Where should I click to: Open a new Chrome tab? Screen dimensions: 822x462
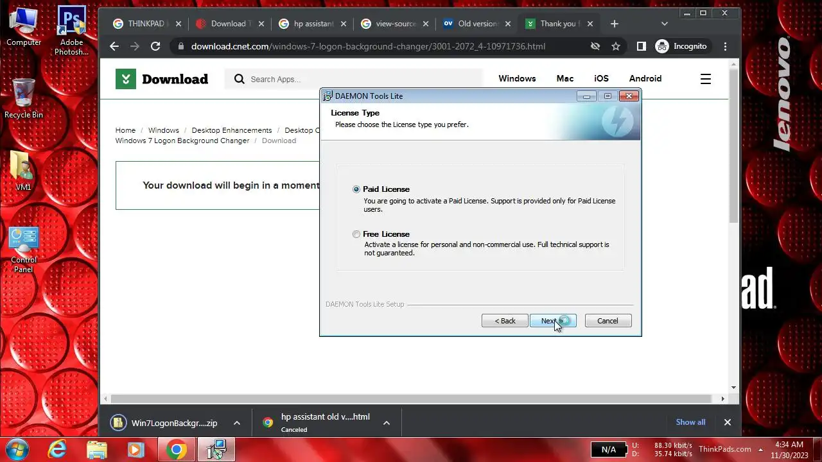pos(615,24)
